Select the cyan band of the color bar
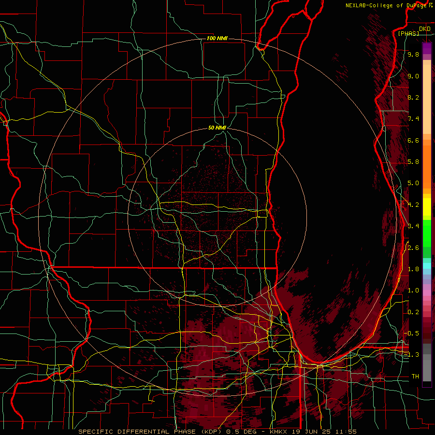 pyautogui.click(x=427, y=266)
